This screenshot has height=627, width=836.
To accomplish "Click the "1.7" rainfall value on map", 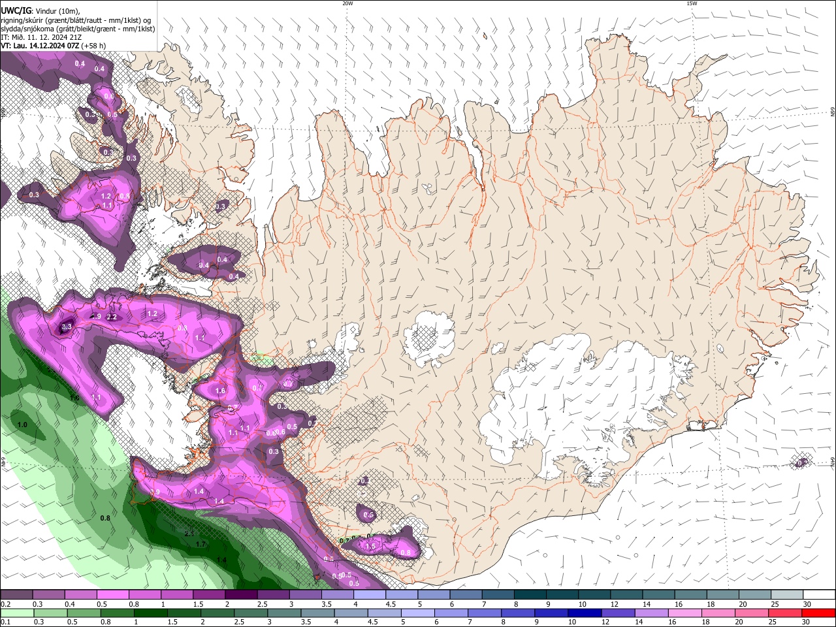I will (x=201, y=544).
